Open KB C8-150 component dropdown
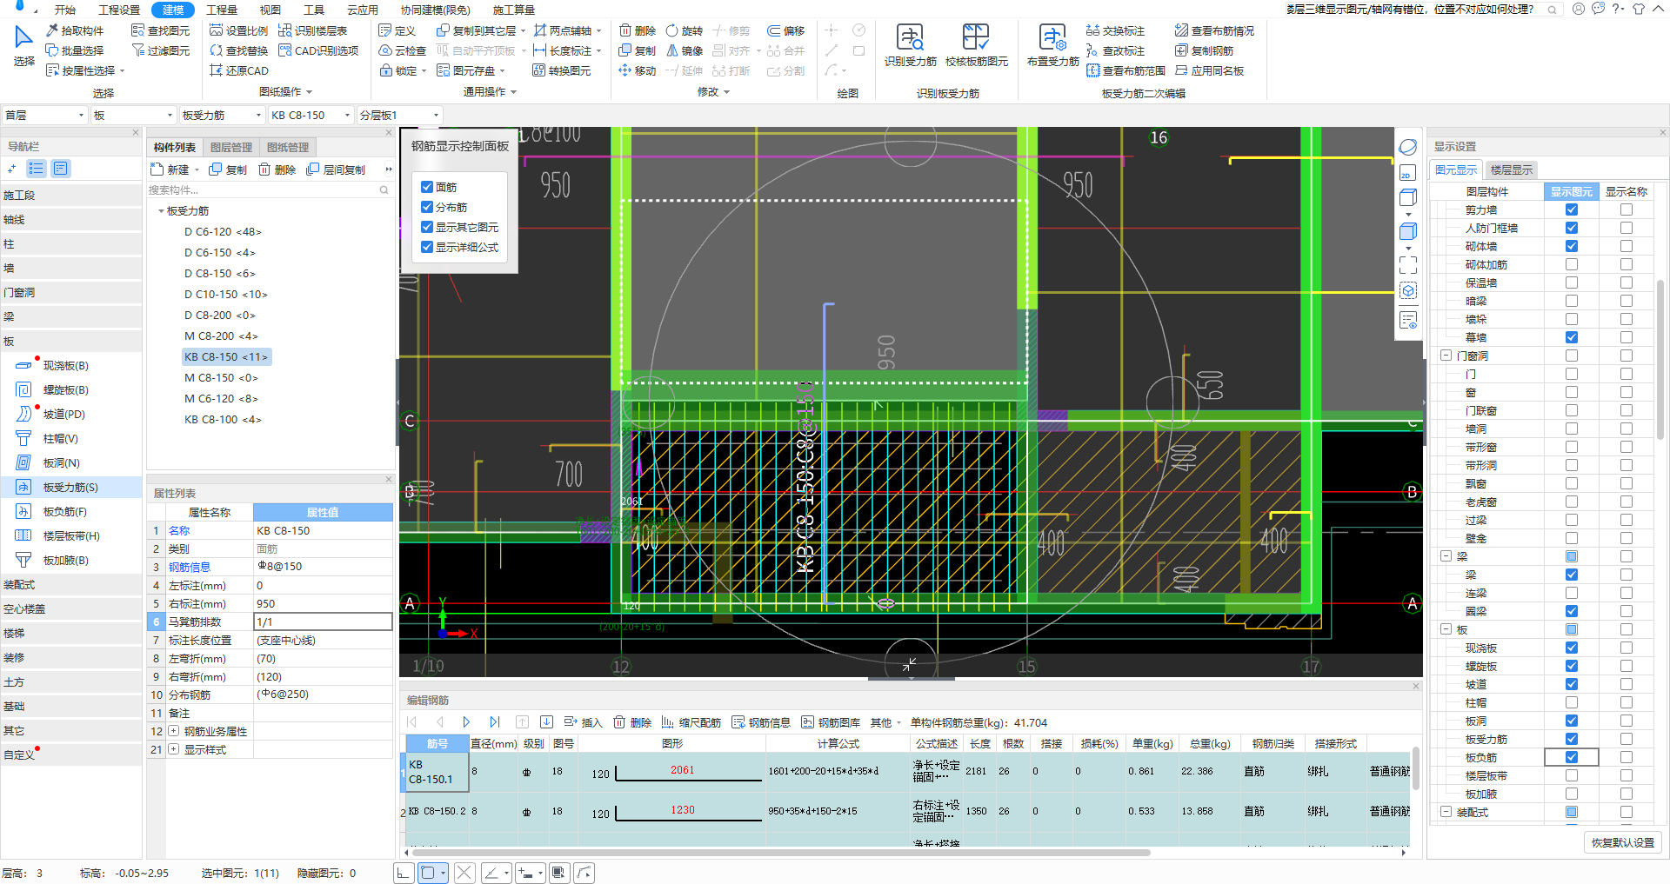The image size is (1670, 884). pyautogui.click(x=311, y=115)
